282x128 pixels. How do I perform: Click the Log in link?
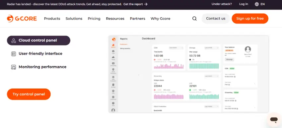(x=244, y=4)
